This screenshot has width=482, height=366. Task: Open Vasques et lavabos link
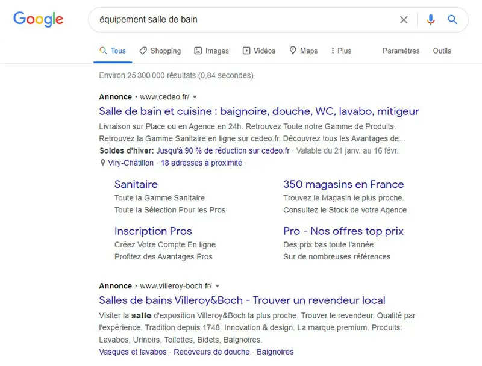(133, 352)
